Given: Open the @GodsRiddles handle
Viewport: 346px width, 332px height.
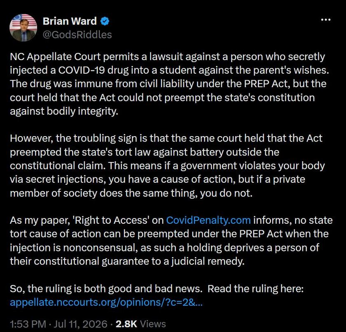Looking at the screenshot, I should point(77,35).
